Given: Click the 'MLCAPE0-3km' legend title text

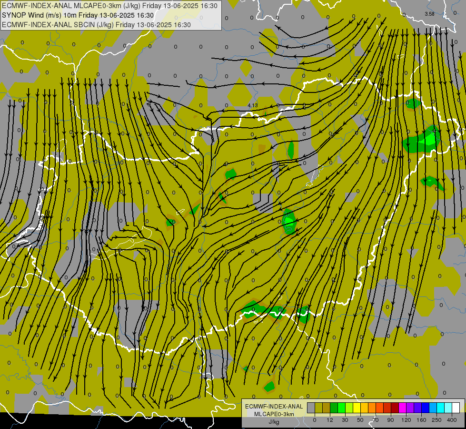Looking at the screenshot, I should coord(274,414).
